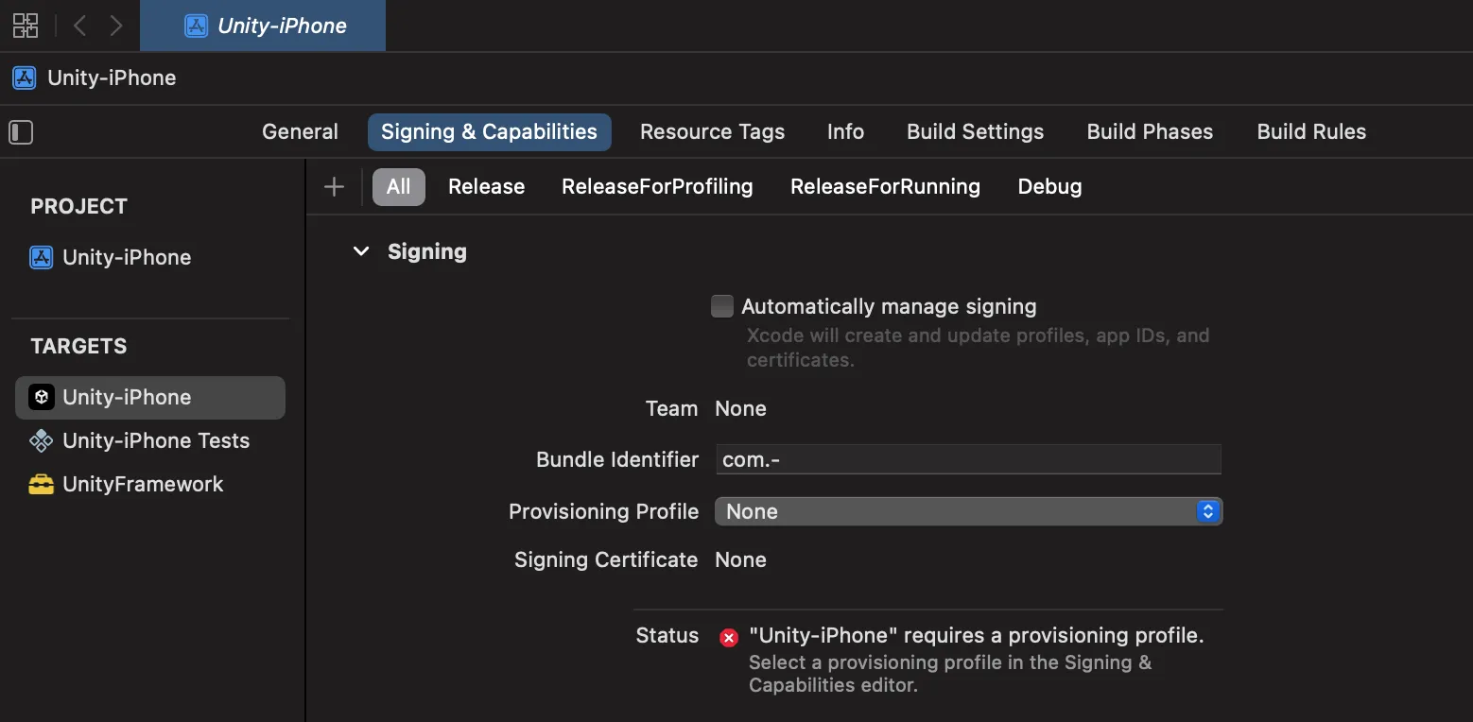Select the Signing & Capabilities tab
Image resolution: width=1473 pixels, height=722 pixels.
tap(489, 131)
